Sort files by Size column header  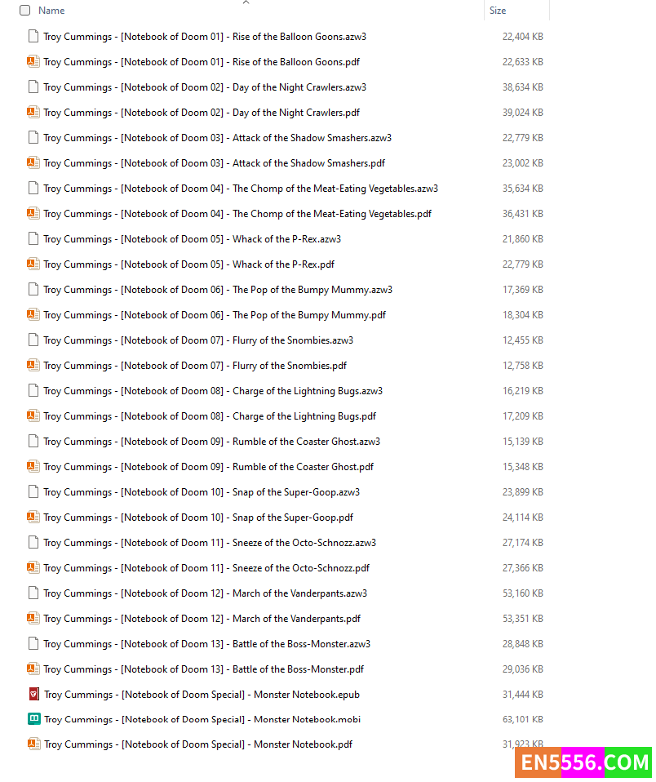pyautogui.click(x=498, y=11)
